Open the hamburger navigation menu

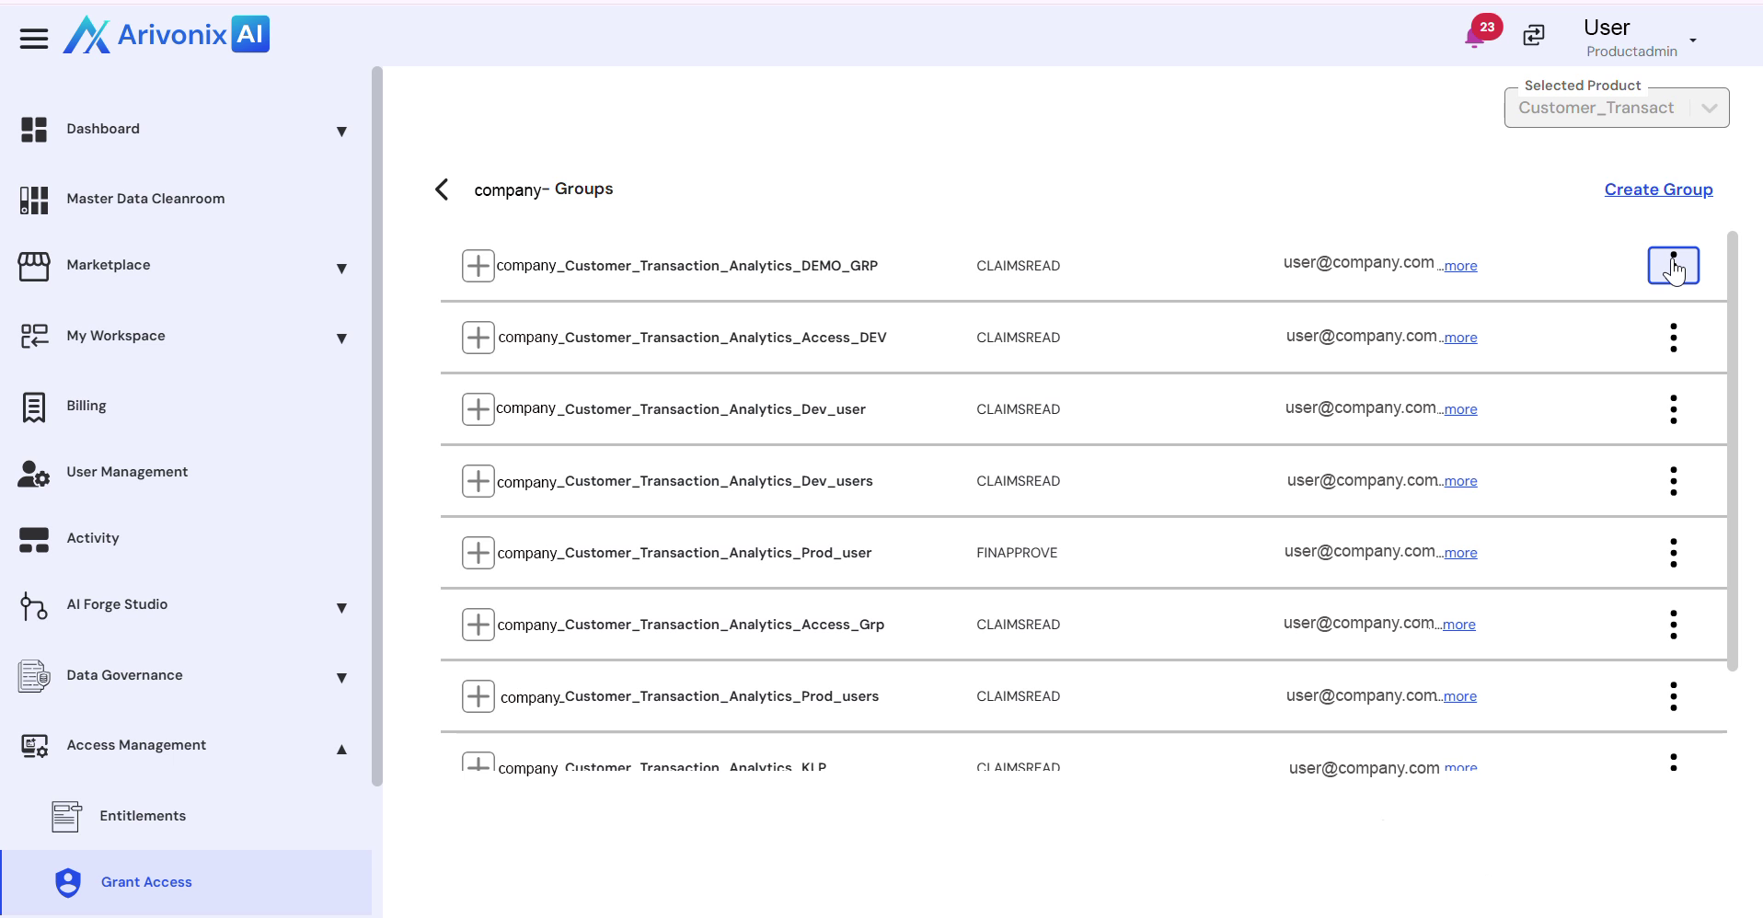(34, 38)
